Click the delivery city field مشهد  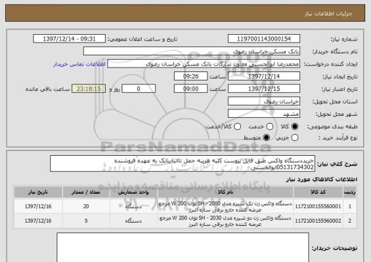pyautogui.click(x=264, y=114)
